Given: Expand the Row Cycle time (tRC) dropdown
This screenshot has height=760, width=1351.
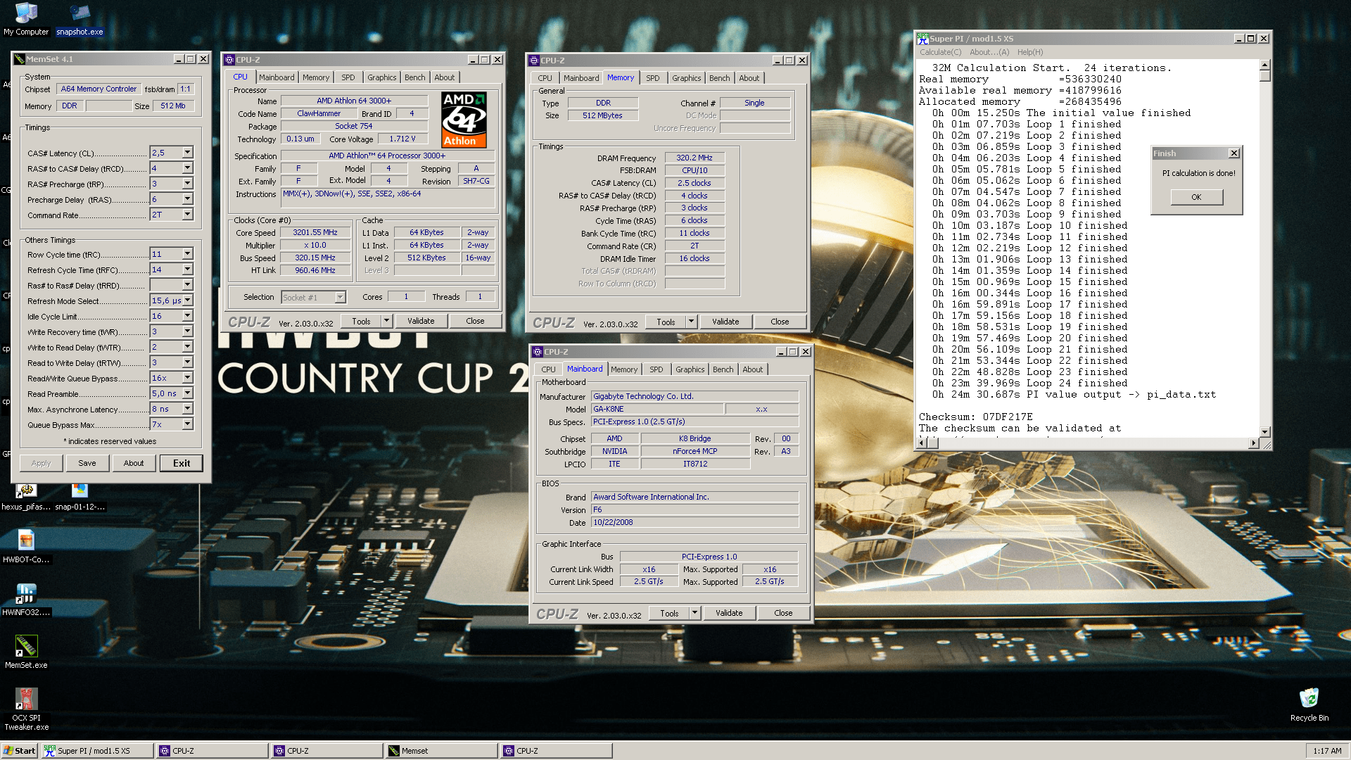Looking at the screenshot, I should coord(188,254).
